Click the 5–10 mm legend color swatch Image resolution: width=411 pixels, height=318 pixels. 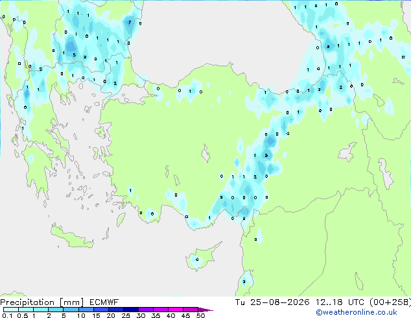click(x=71, y=310)
